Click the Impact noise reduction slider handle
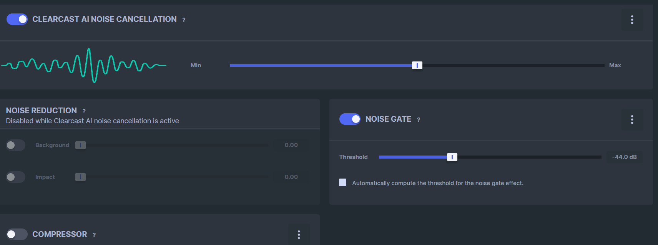Image resolution: width=658 pixels, height=245 pixels. [80, 177]
